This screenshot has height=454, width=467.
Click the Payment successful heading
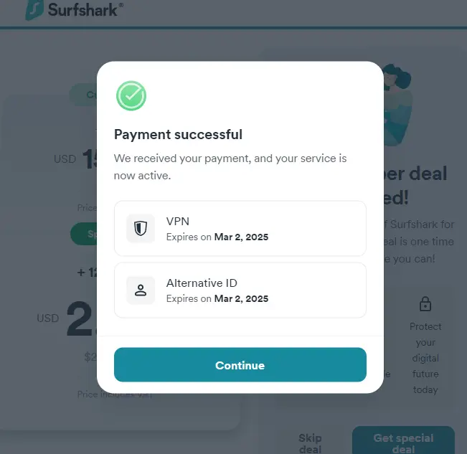(x=178, y=135)
